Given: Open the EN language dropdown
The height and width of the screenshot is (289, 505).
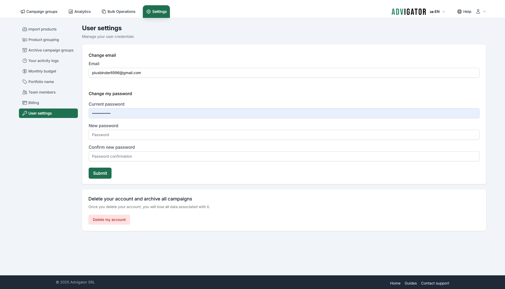Looking at the screenshot, I should point(437,12).
